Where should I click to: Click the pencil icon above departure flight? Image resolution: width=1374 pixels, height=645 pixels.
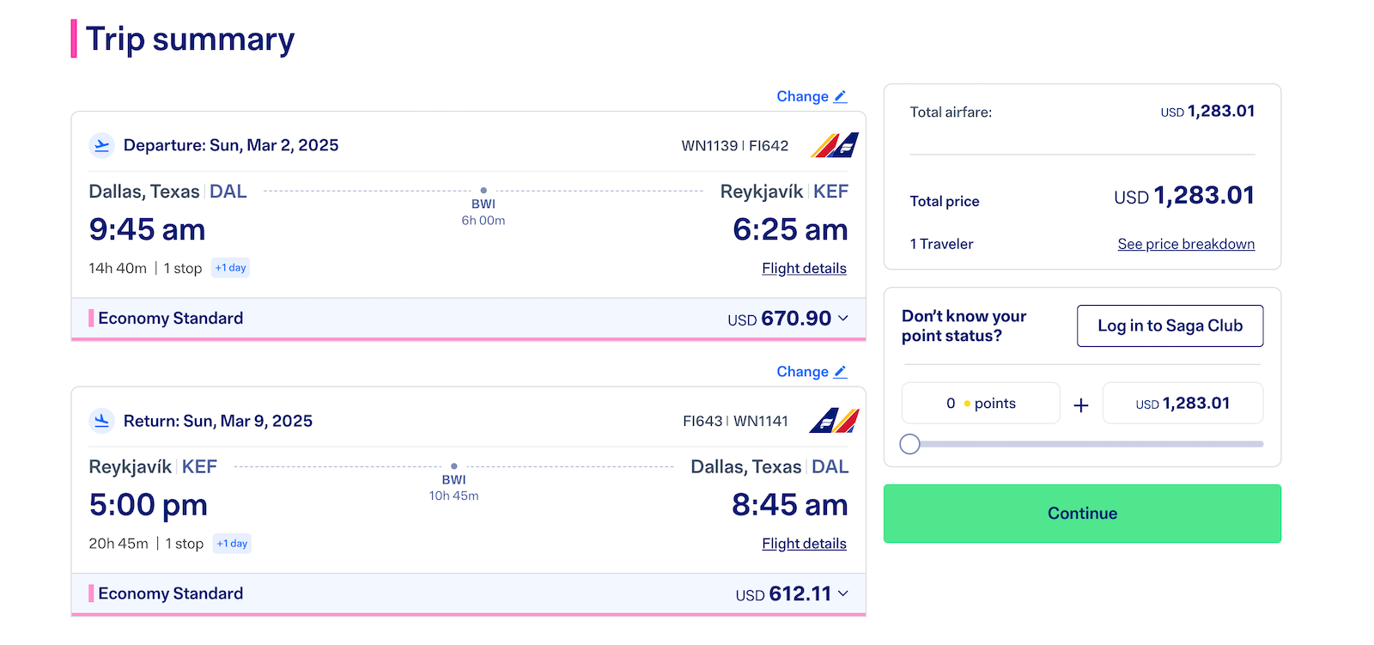840,96
